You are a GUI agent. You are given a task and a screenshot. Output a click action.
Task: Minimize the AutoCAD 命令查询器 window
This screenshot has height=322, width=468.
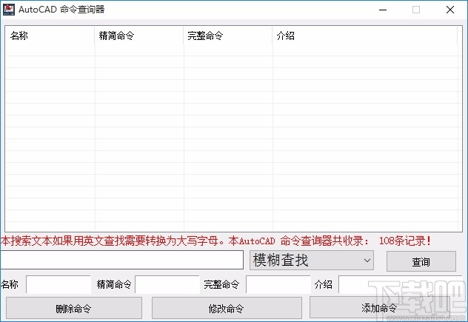pos(383,10)
